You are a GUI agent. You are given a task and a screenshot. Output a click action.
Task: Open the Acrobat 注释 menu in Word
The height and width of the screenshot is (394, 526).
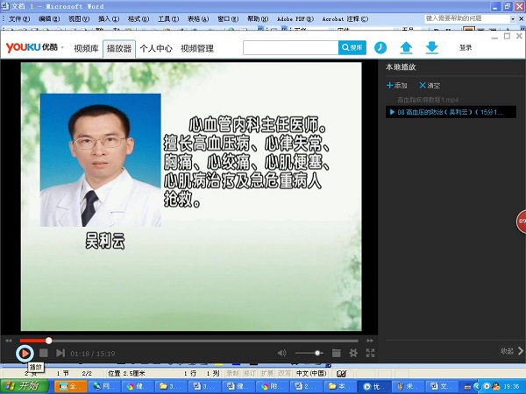point(345,18)
